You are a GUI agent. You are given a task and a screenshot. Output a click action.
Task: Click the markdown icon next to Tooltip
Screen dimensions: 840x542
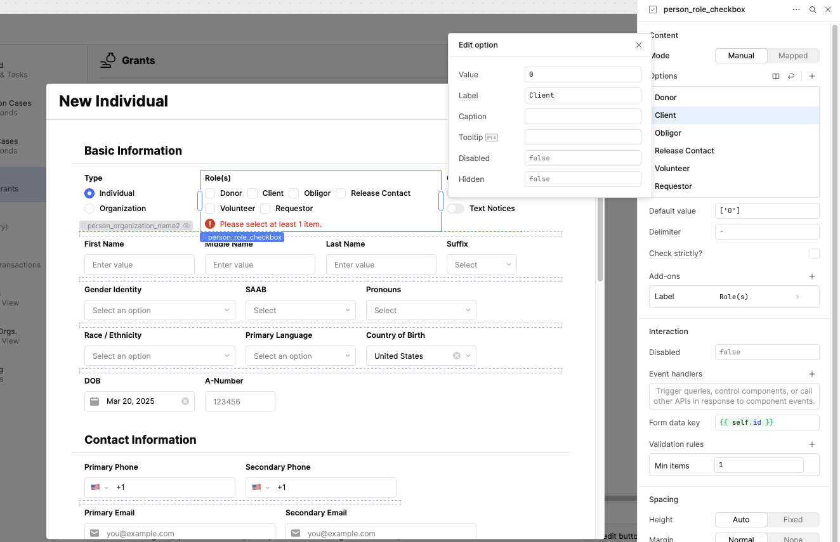492,138
